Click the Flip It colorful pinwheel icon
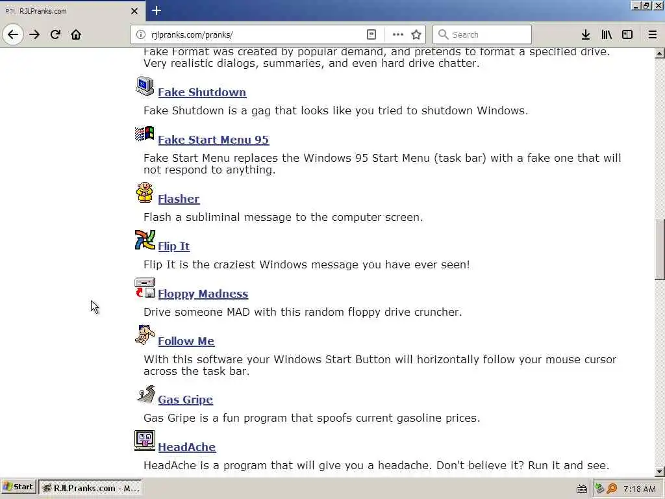 tap(145, 240)
